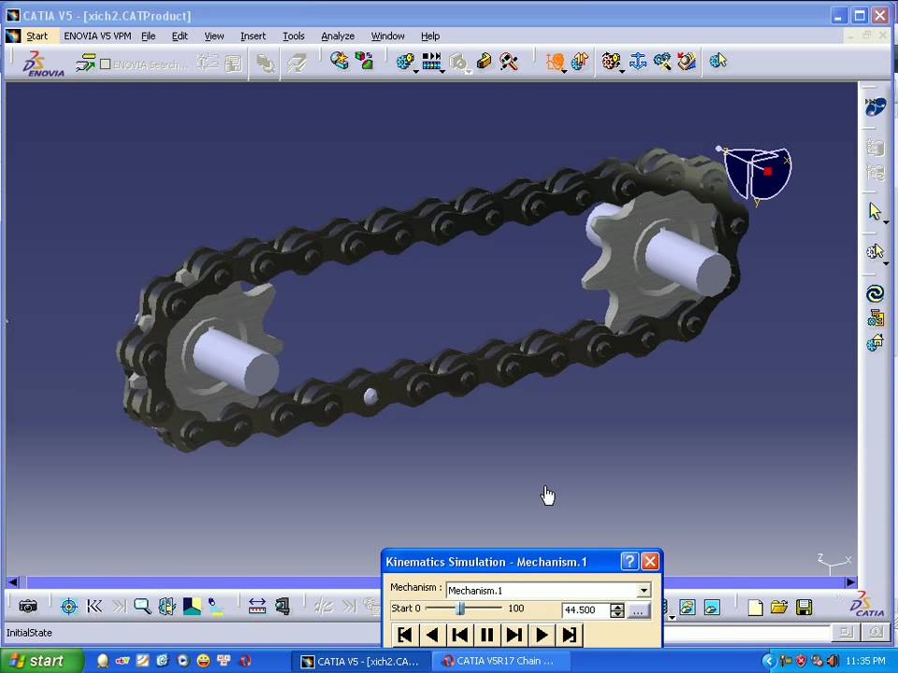Click the spinner arrows beside 44.500
Viewport: 898px width, 673px height.
pyautogui.click(x=616, y=610)
